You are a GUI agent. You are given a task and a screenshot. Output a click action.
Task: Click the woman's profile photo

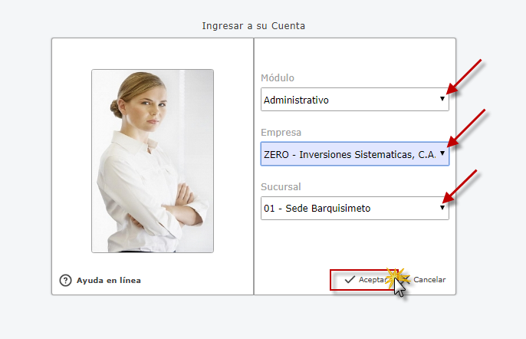[153, 160]
